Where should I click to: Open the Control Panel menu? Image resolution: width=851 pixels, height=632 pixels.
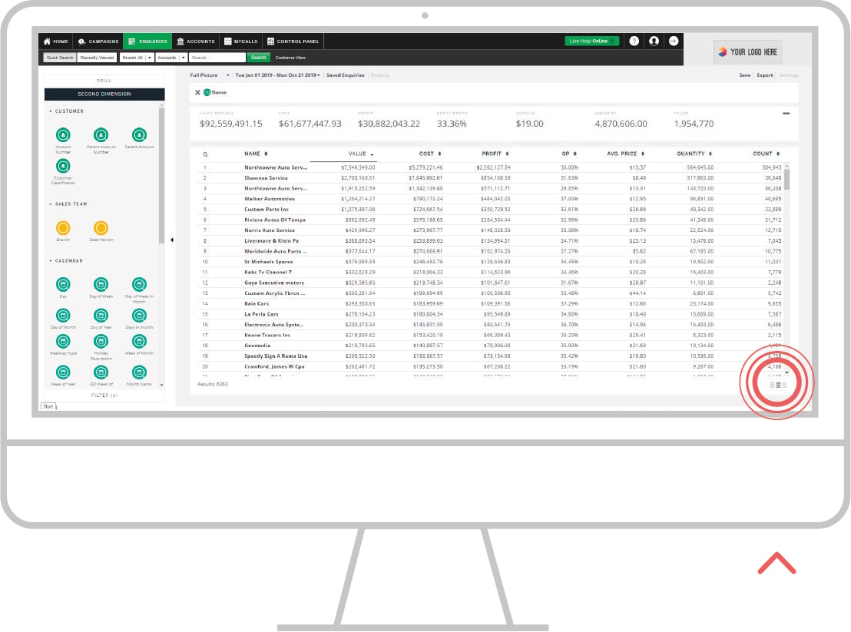pos(293,41)
